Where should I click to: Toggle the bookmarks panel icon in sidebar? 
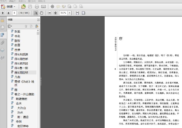tap(2, 35)
